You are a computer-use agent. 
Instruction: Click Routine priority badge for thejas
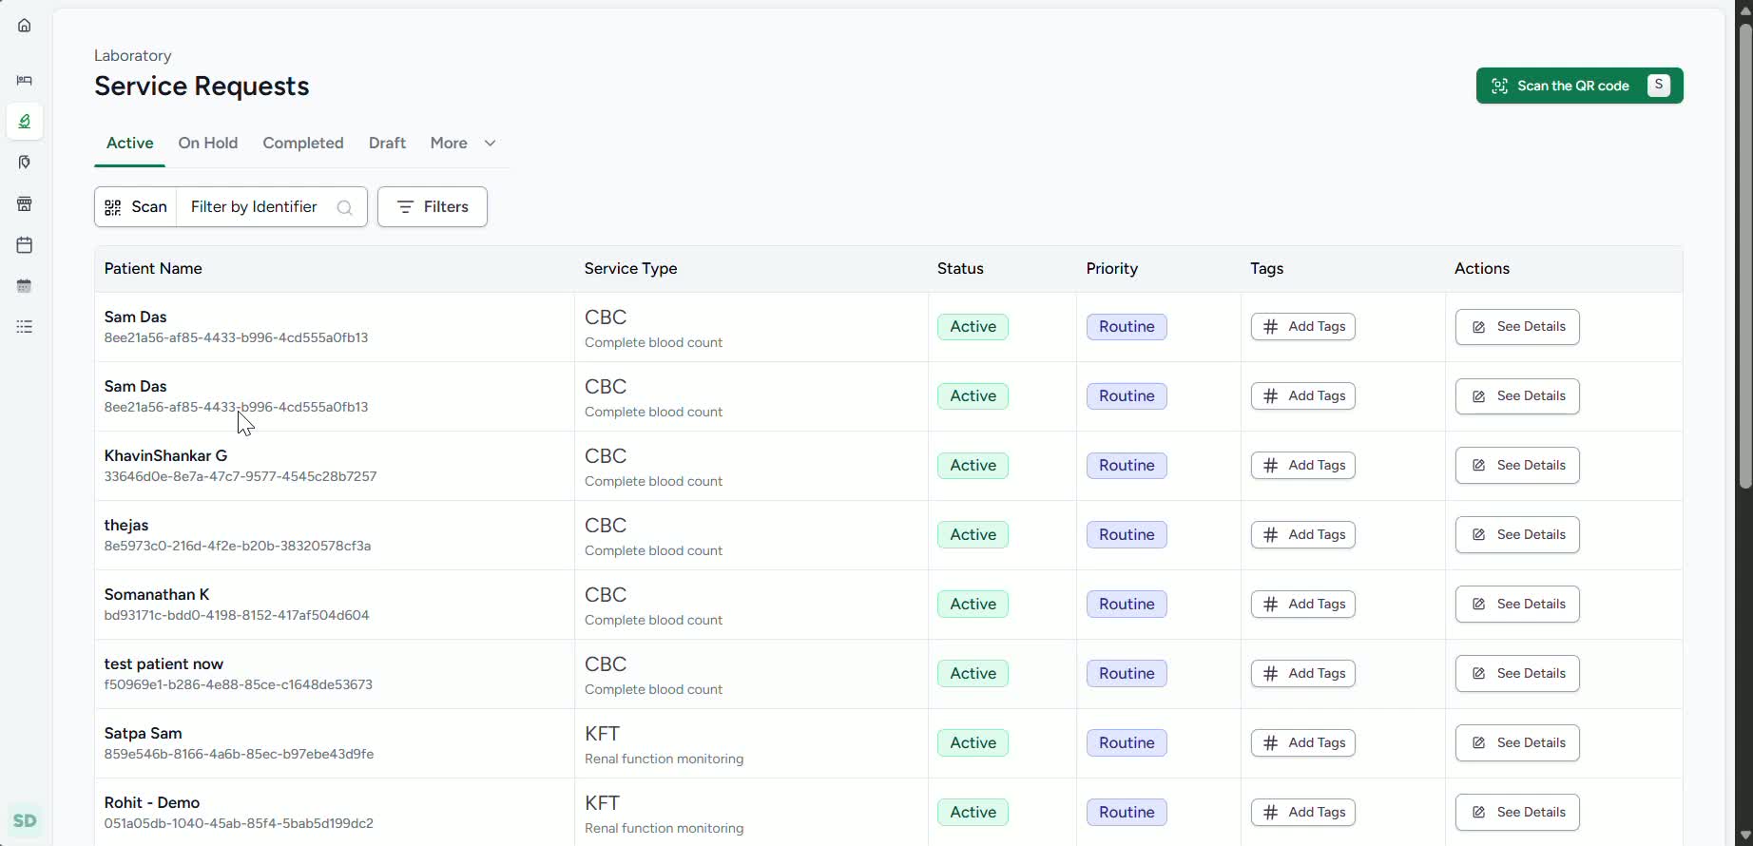1127,535
